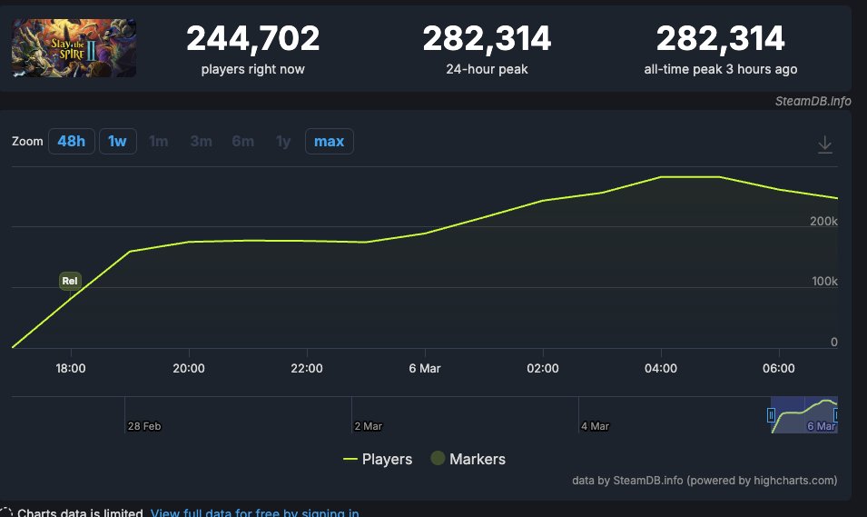The height and width of the screenshot is (517, 867).
Task: Click the 18:00 axis label
Action: pos(71,368)
